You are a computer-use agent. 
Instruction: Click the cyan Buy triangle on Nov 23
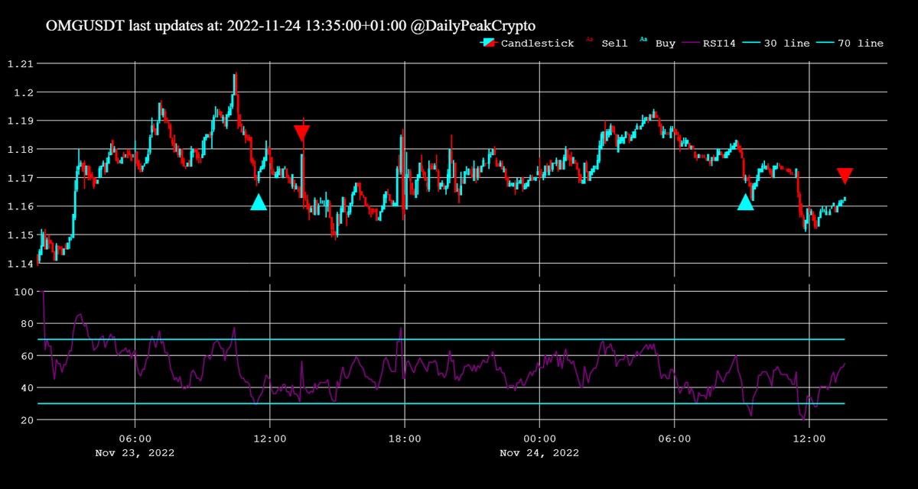pos(259,202)
